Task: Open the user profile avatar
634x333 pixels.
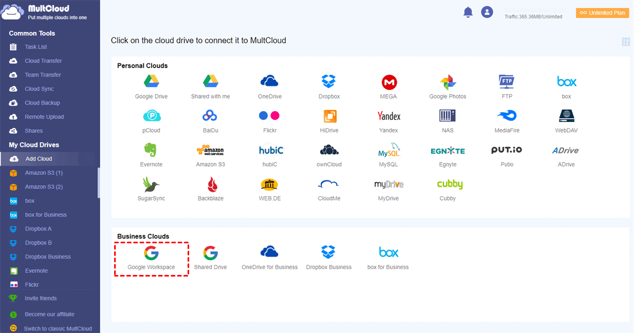Action: [x=487, y=12]
